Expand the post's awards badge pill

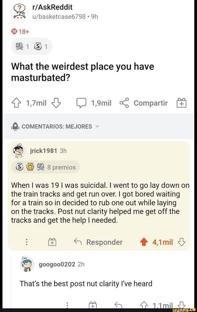coord(32,47)
